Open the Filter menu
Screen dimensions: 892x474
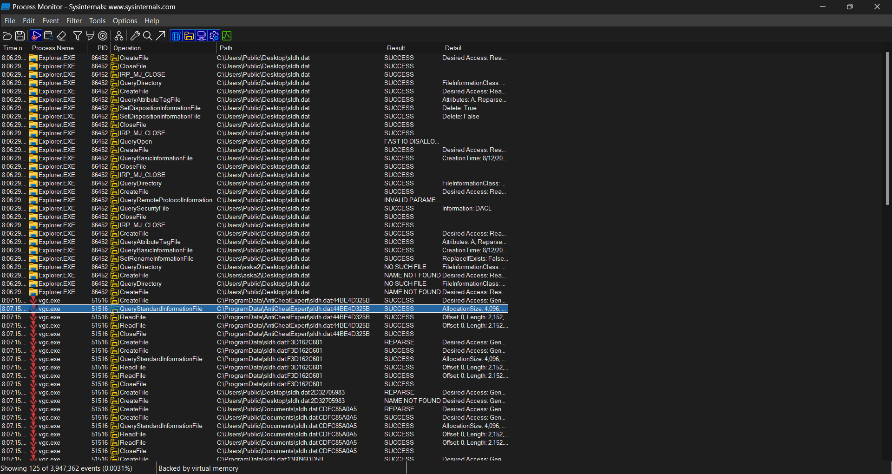click(x=74, y=21)
